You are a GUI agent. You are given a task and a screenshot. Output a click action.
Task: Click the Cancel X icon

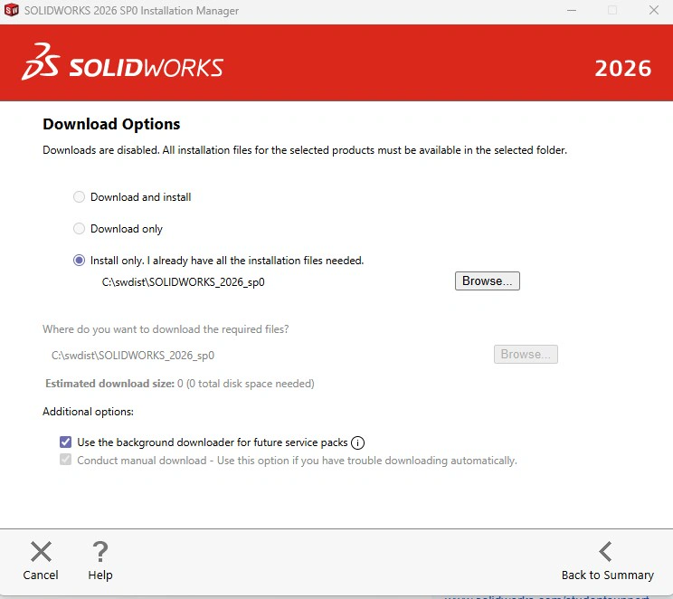tap(41, 552)
